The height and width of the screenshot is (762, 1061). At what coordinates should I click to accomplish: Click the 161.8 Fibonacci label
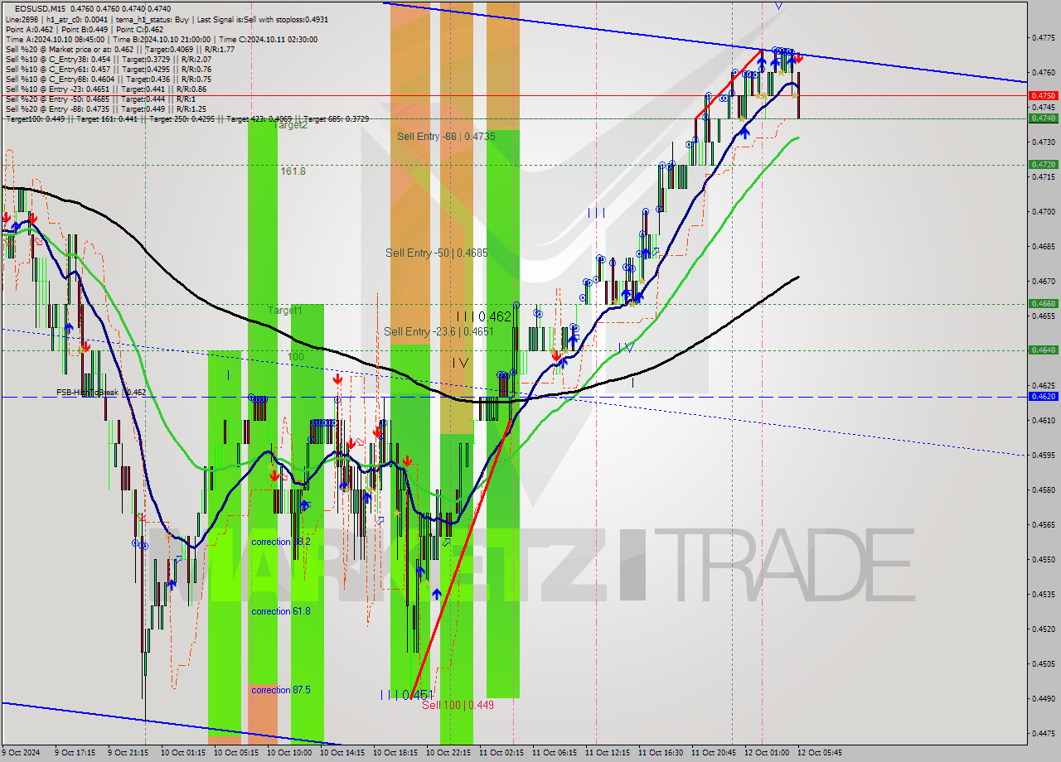coord(293,171)
